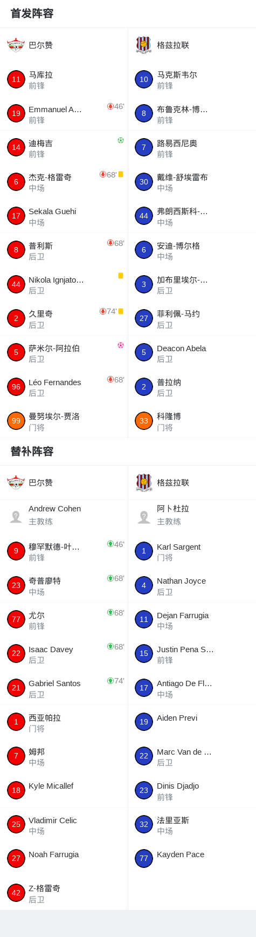256x937 pixels.
Task: Open goalkeeper 曼努埃尔-贾洛's entry
Action: 64,421
